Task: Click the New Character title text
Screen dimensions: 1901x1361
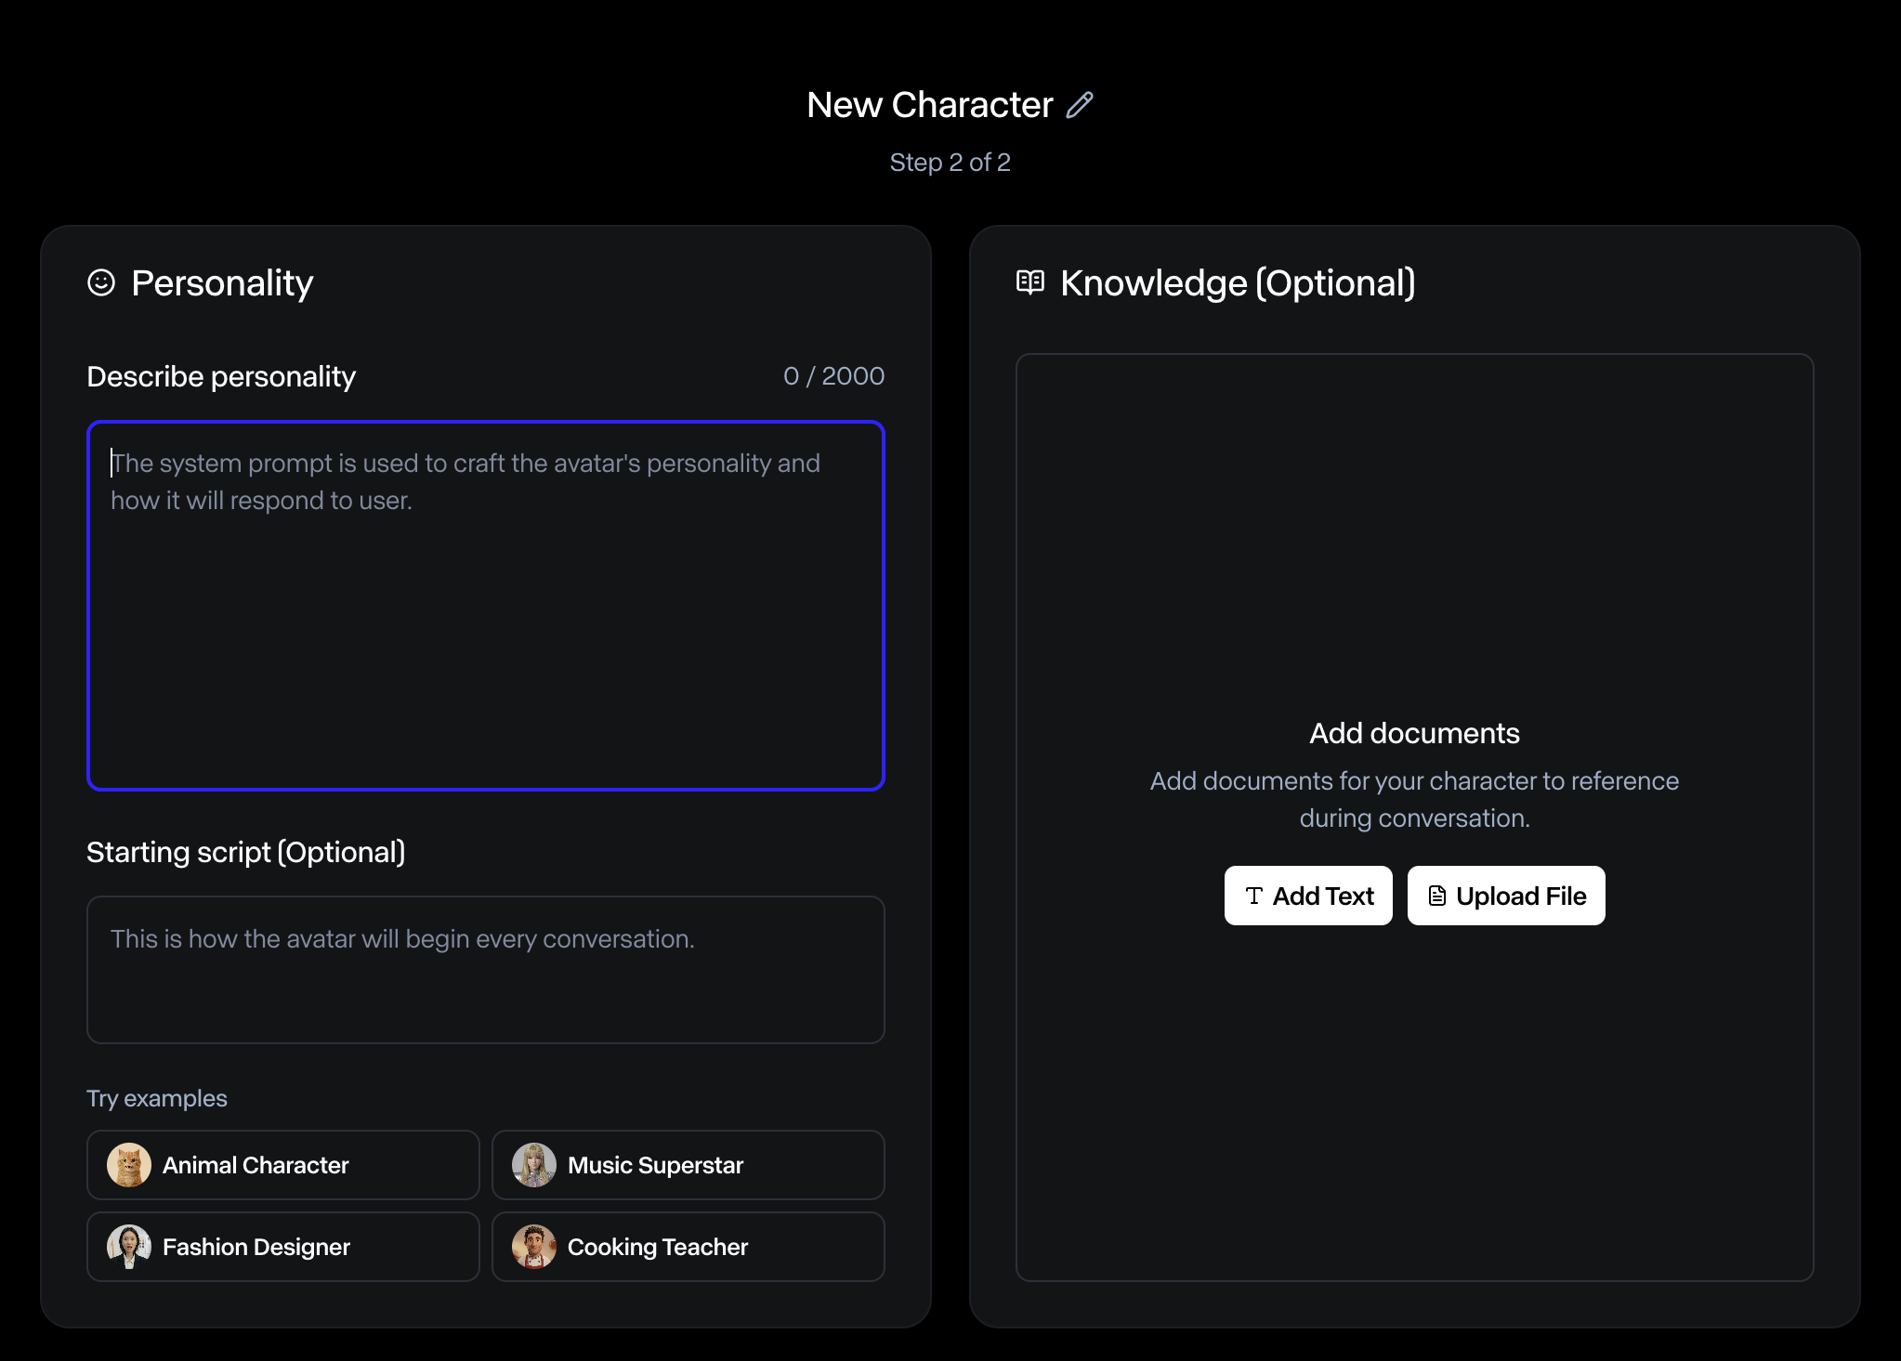Action: coord(929,105)
